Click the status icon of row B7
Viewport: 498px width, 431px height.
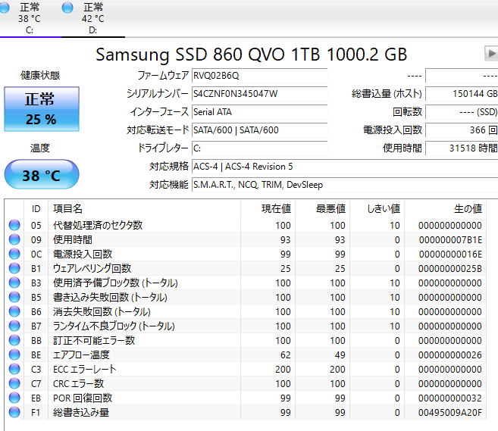pyautogui.click(x=14, y=326)
